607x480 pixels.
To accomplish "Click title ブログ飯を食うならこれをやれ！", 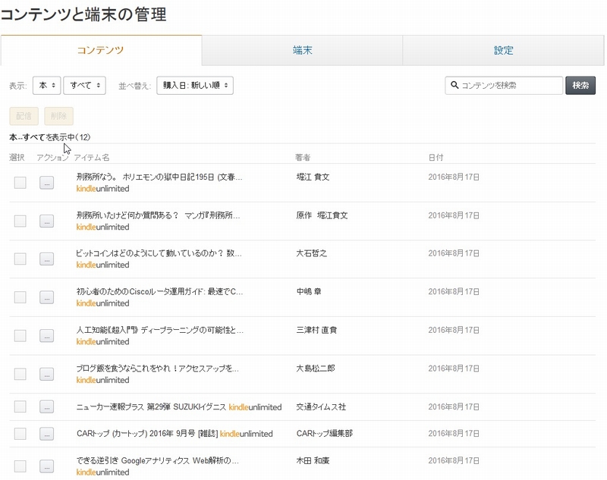I will (158, 369).
